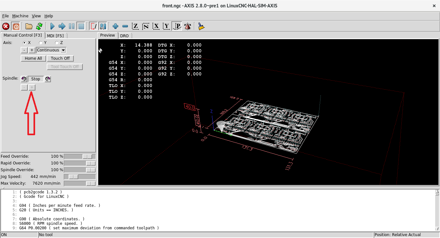Toggle machine power button
Image resolution: width=440 pixels, height=238 pixels.
coord(15,26)
